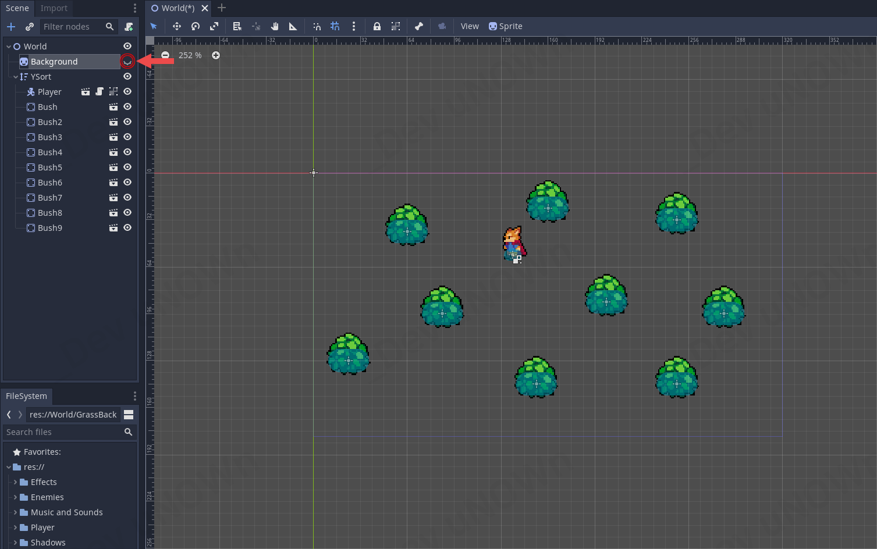Image resolution: width=877 pixels, height=549 pixels.
Task: Zoom out with the minus button
Action: coord(165,55)
